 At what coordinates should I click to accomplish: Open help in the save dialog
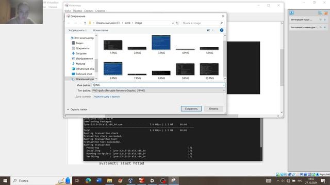pos(222,30)
